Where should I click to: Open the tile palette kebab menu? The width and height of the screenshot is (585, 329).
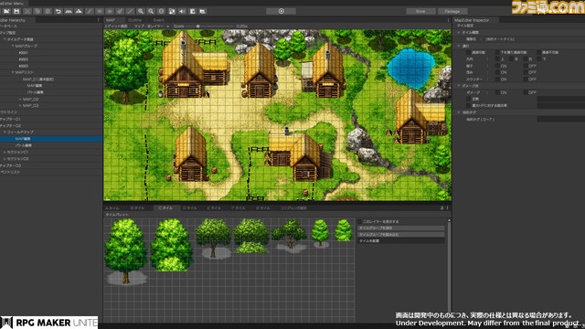(x=447, y=207)
